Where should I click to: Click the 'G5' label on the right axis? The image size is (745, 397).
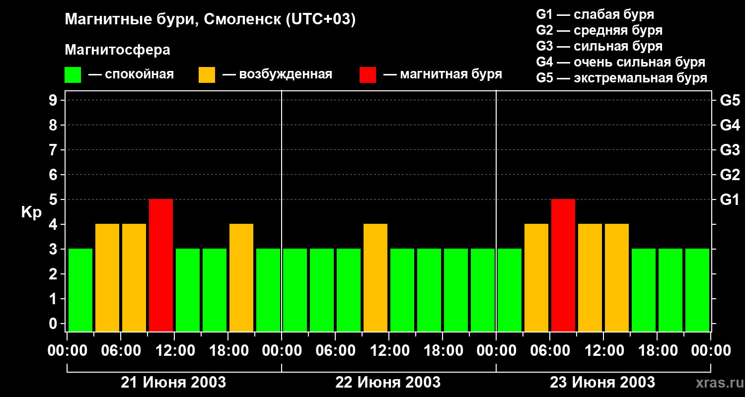point(730,100)
